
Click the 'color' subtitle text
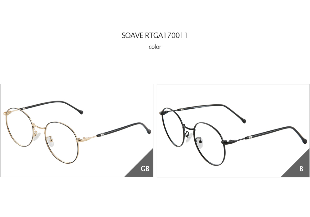[x=155, y=47]
